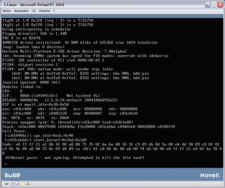Click 'Using anticipatory io scheduler' line
225x188 pixels.
[37, 29]
